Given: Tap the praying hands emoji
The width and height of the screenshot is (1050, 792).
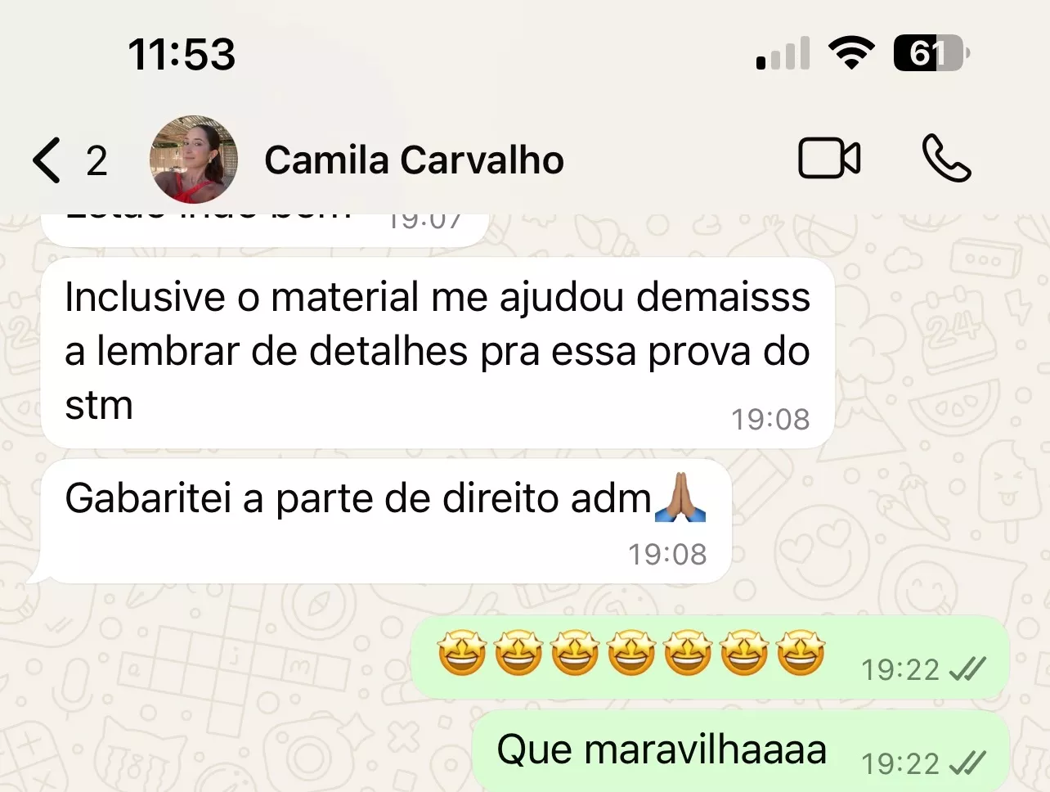Looking at the screenshot, I should [680, 497].
